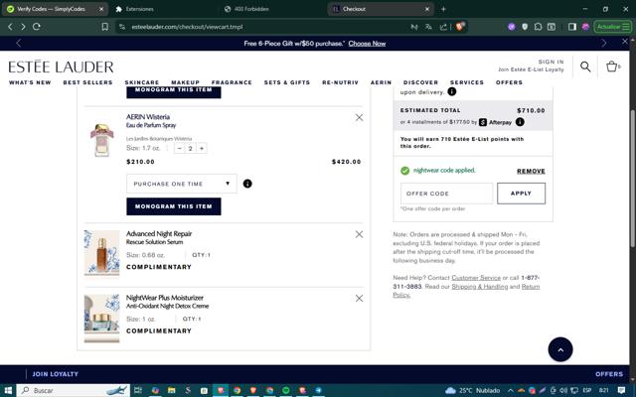Click the Windows taskbar search box
Screen dimensions: 636x397
coord(73,390)
